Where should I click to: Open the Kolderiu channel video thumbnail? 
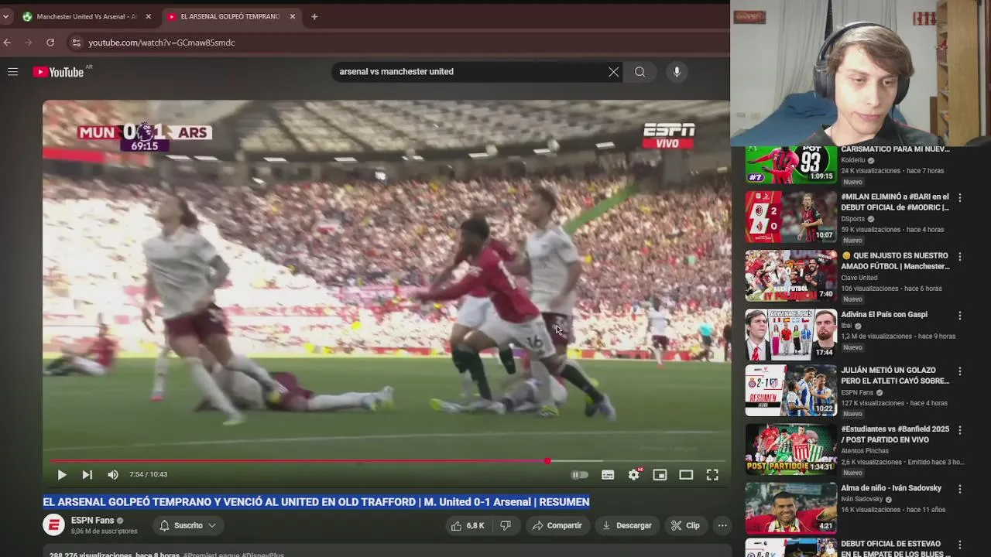click(x=790, y=164)
